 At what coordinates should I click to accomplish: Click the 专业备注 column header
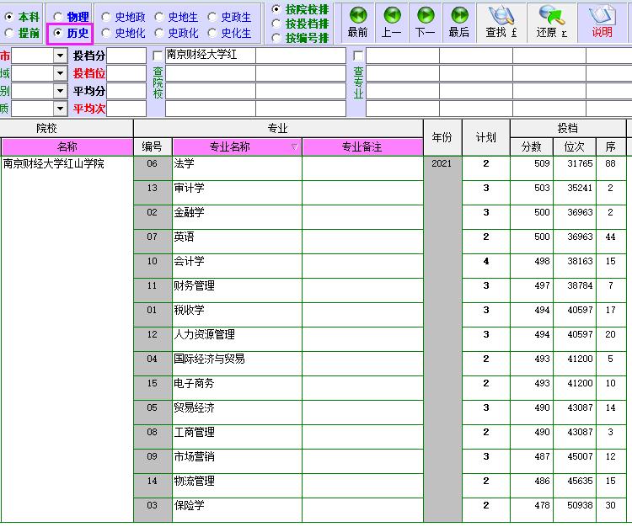[362, 147]
